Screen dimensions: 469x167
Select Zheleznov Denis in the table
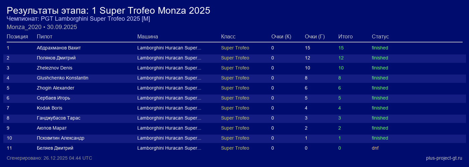(54, 68)
